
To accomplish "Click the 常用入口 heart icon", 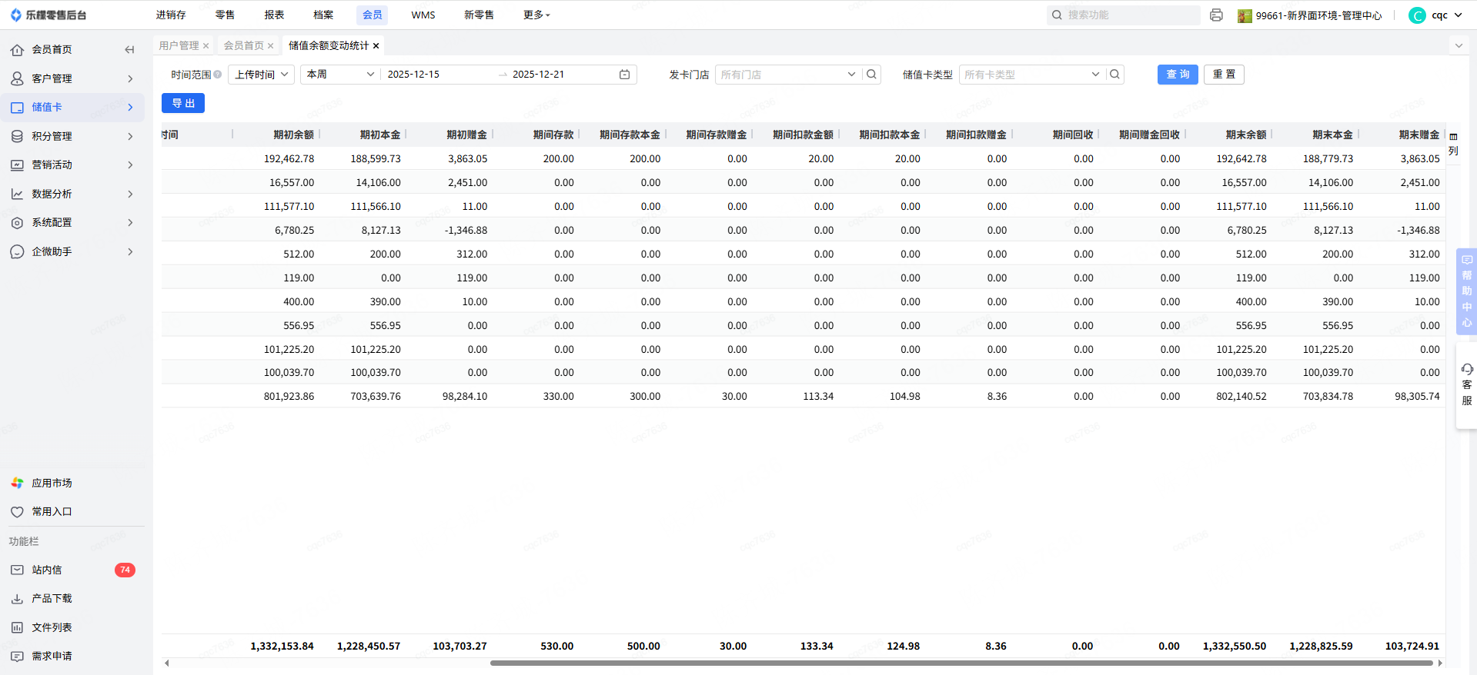I will coord(17,512).
